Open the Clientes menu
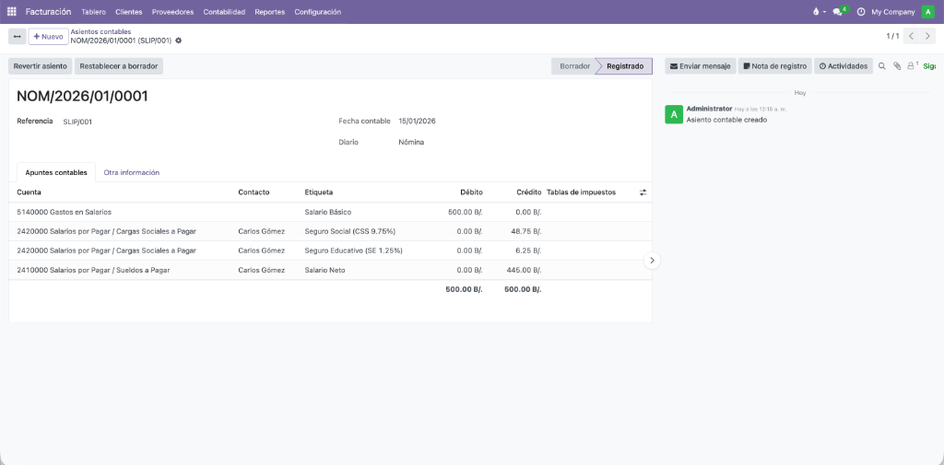 [x=129, y=12]
